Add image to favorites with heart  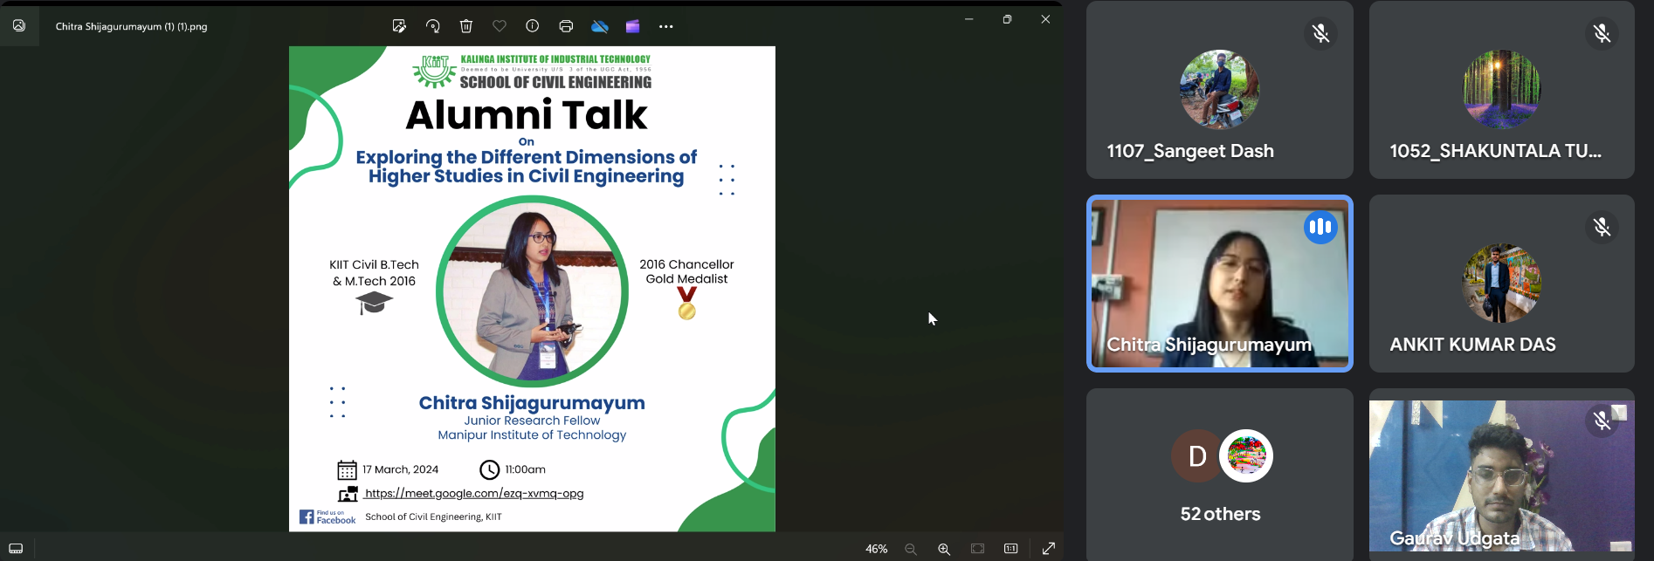(x=500, y=26)
